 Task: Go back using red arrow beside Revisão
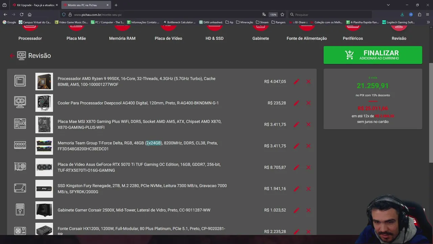coord(12,56)
